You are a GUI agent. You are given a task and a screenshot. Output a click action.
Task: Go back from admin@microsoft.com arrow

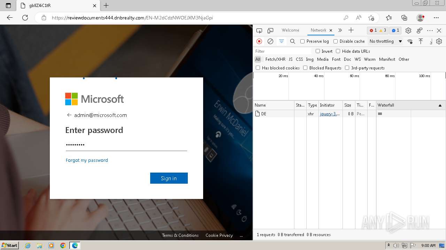pos(69,115)
